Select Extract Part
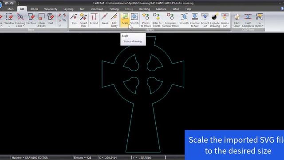The height and width of the screenshot is (160, 284). [x=205, y=20]
